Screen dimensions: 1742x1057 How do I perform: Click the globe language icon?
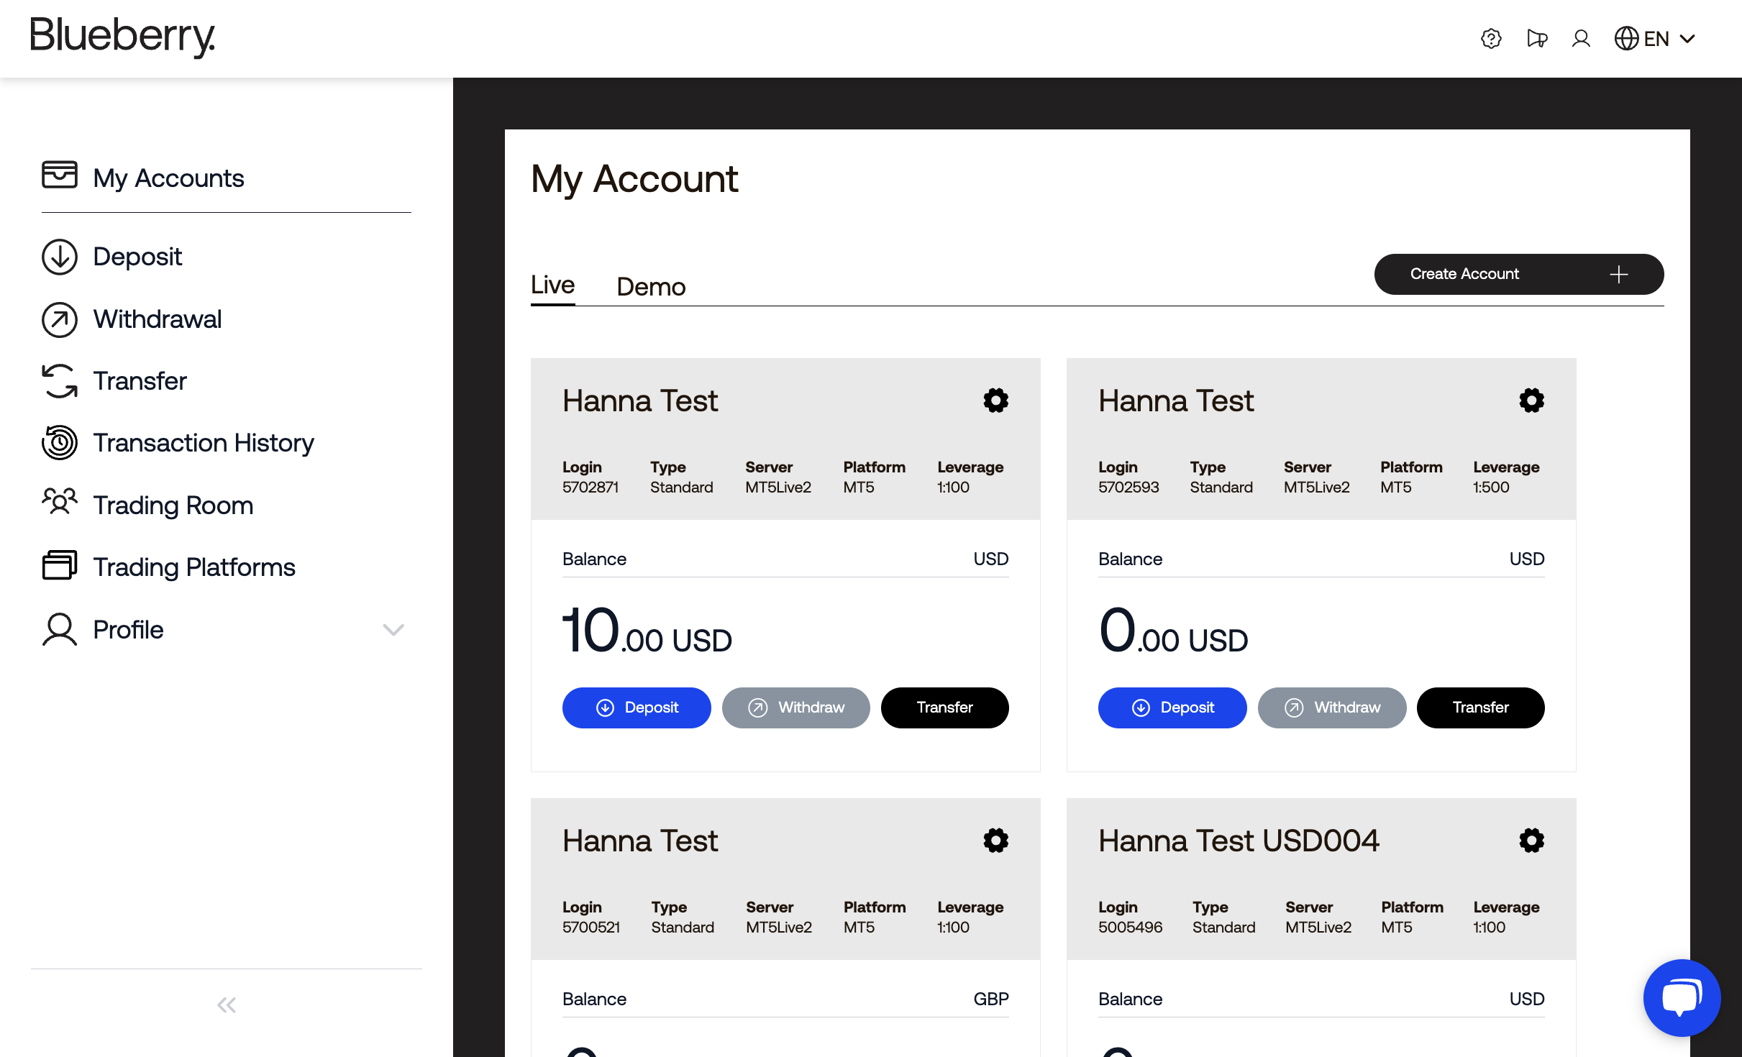(1626, 38)
